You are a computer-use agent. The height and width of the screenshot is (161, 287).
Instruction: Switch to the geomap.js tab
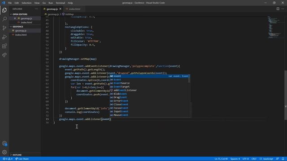52,9
